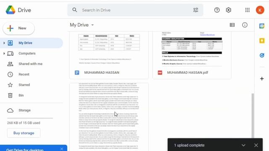Click the New button
269x151 pixels.
pyautogui.click(x=18, y=28)
